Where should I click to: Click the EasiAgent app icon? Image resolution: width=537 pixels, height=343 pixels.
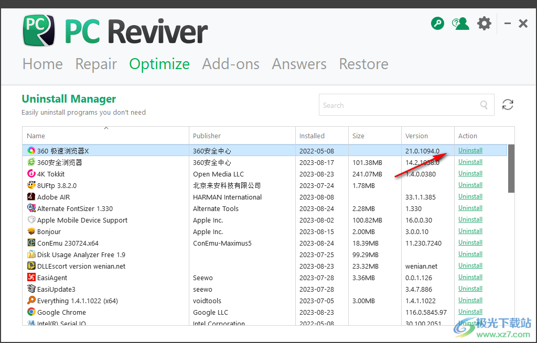tap(31, 278)
